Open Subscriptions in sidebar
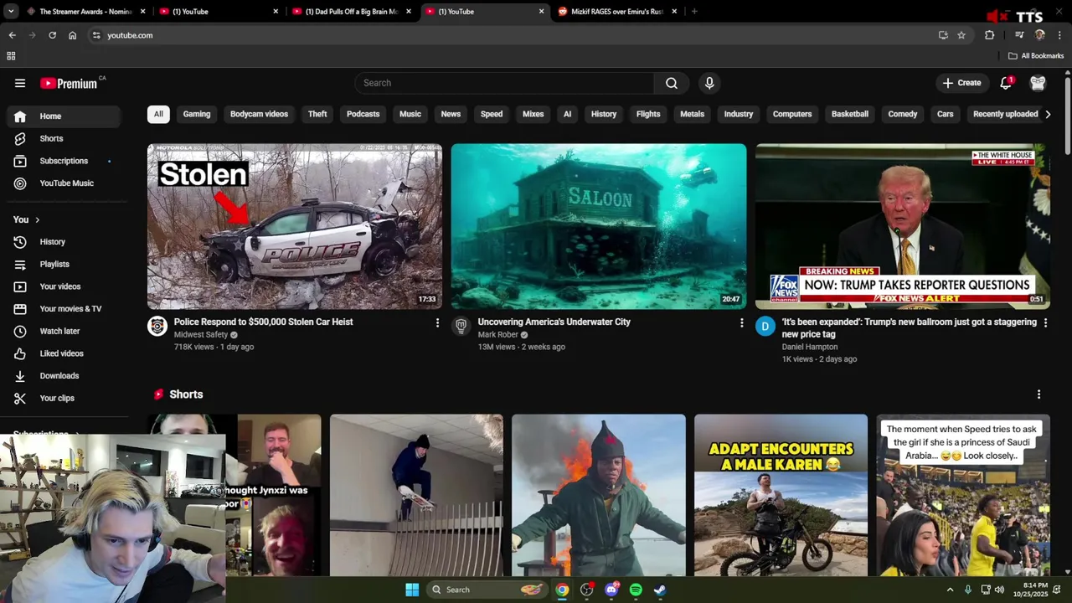The height and width of the screenshot is (603, 1072). 64,161
